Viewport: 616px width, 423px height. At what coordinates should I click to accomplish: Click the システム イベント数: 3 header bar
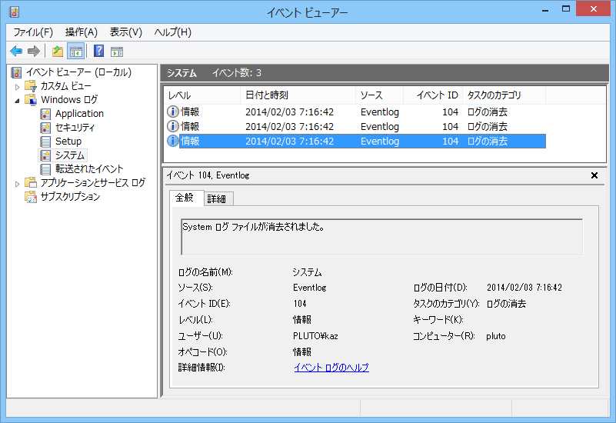[x=385, y=73]
